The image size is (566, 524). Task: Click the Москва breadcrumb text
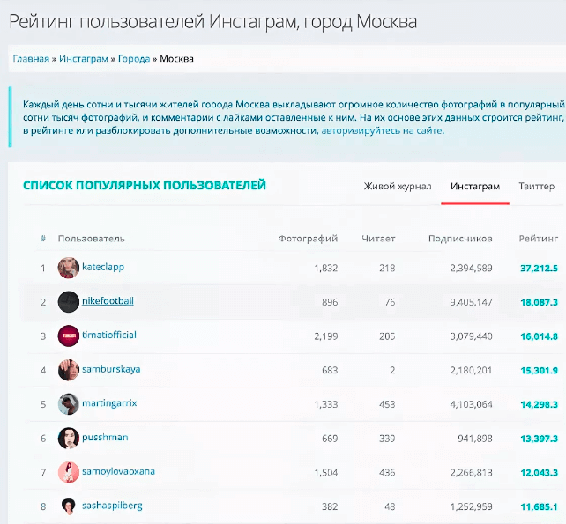click(x=176, y=59)
